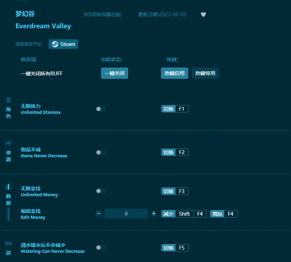Click the 增加 F4 hotkey box
The width and height of the screenshot is (291, 262).
224,214
